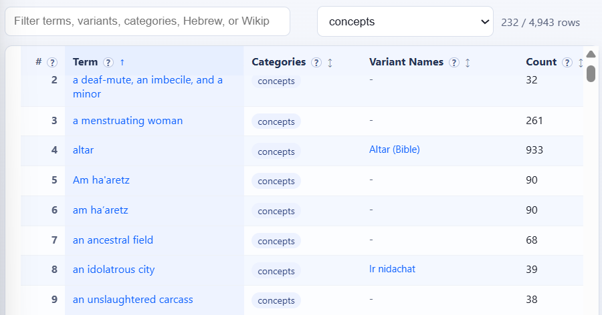Sort by Term using ascending arrow

122,62
